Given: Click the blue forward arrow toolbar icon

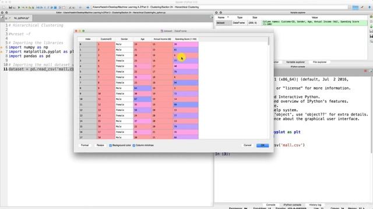Looking at the screenshot, I should 87,8.
